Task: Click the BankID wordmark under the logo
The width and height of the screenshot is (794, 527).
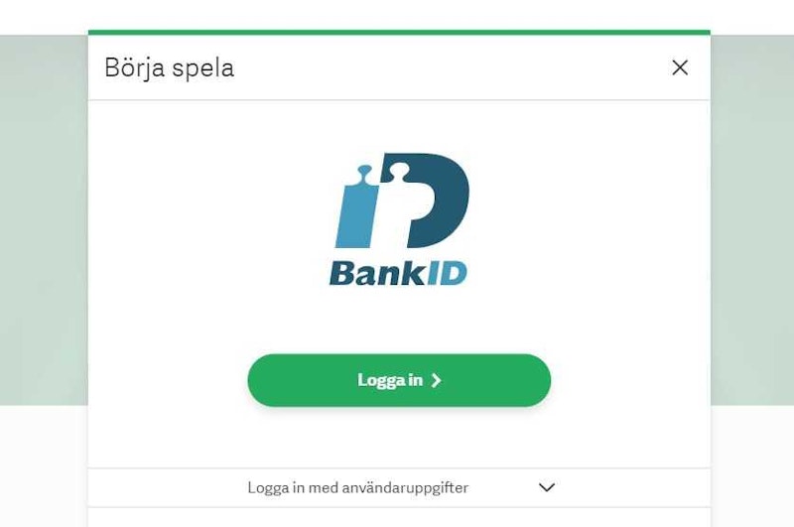Action: coord(398,273)
